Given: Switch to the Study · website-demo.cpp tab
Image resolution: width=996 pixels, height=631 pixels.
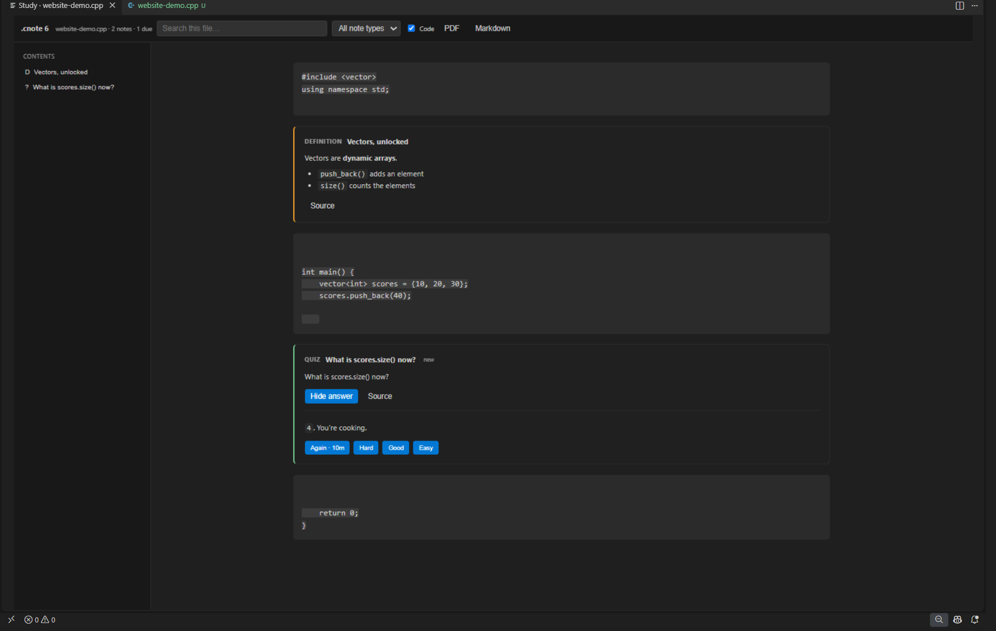Looking at the screenshot, I should click(x=61, y=5).
